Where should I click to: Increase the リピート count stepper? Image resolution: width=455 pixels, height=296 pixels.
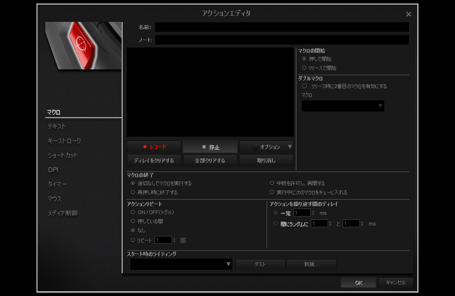(174, 238)
